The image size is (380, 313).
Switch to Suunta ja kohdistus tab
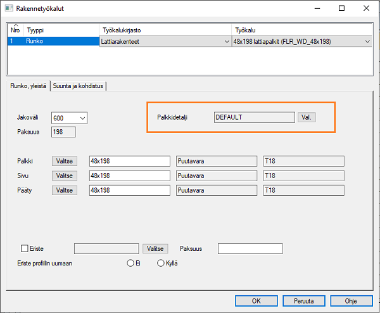tap(79, 86)
